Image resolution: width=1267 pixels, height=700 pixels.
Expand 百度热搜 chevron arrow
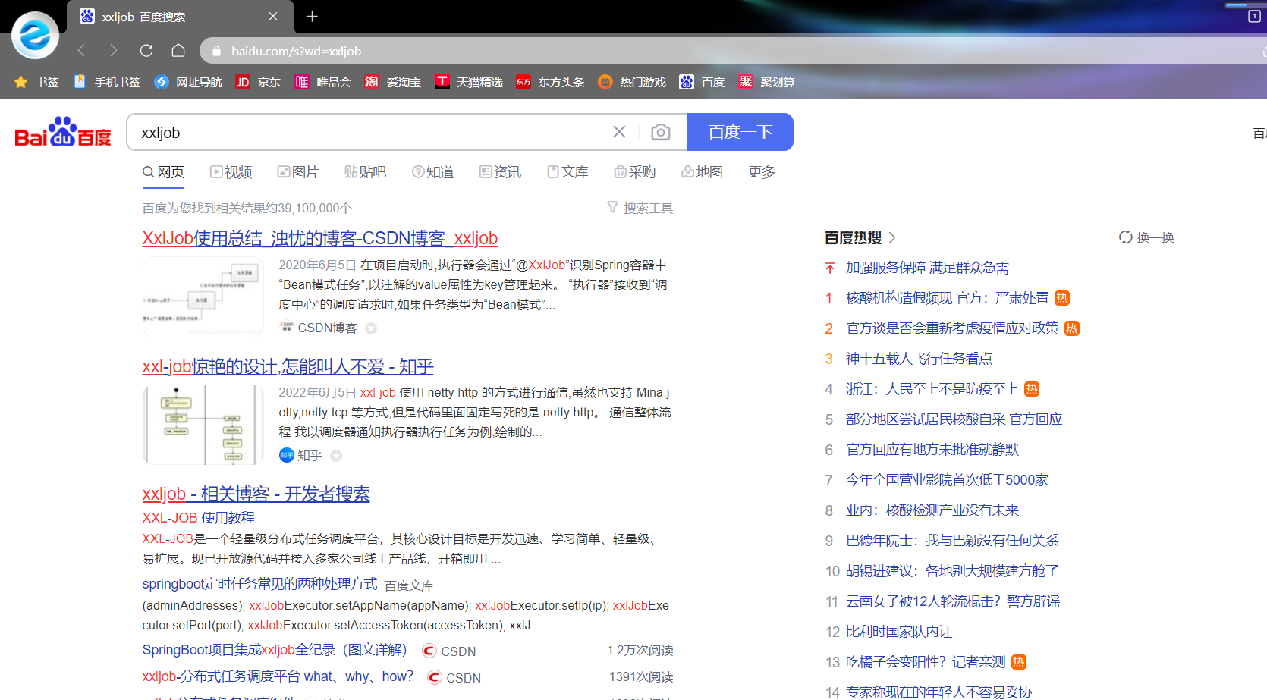[x=892, y=237]
